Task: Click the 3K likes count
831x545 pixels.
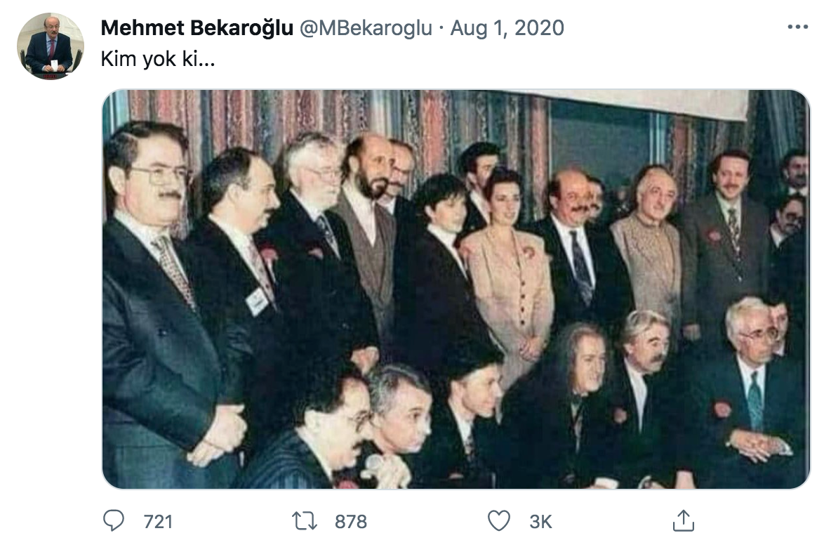Action: click(x=540, y=522)
